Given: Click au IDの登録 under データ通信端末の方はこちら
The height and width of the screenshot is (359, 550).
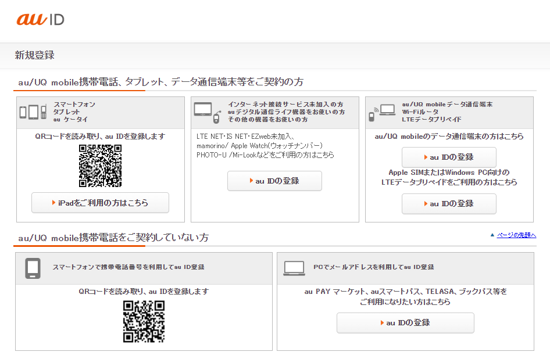Looking at the screenshot, I should pyautogui.click(x=449, y=157).
